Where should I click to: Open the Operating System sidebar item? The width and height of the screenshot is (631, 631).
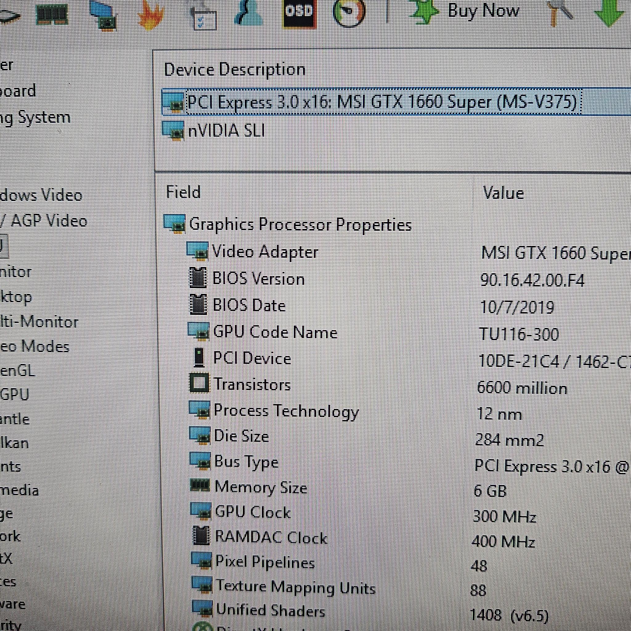click(35, 118)
